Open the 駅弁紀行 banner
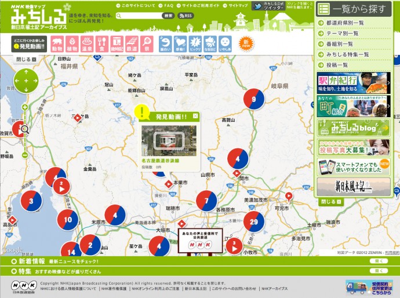The width and height of the screenshot is (400, 298). [x=354, y=83]
